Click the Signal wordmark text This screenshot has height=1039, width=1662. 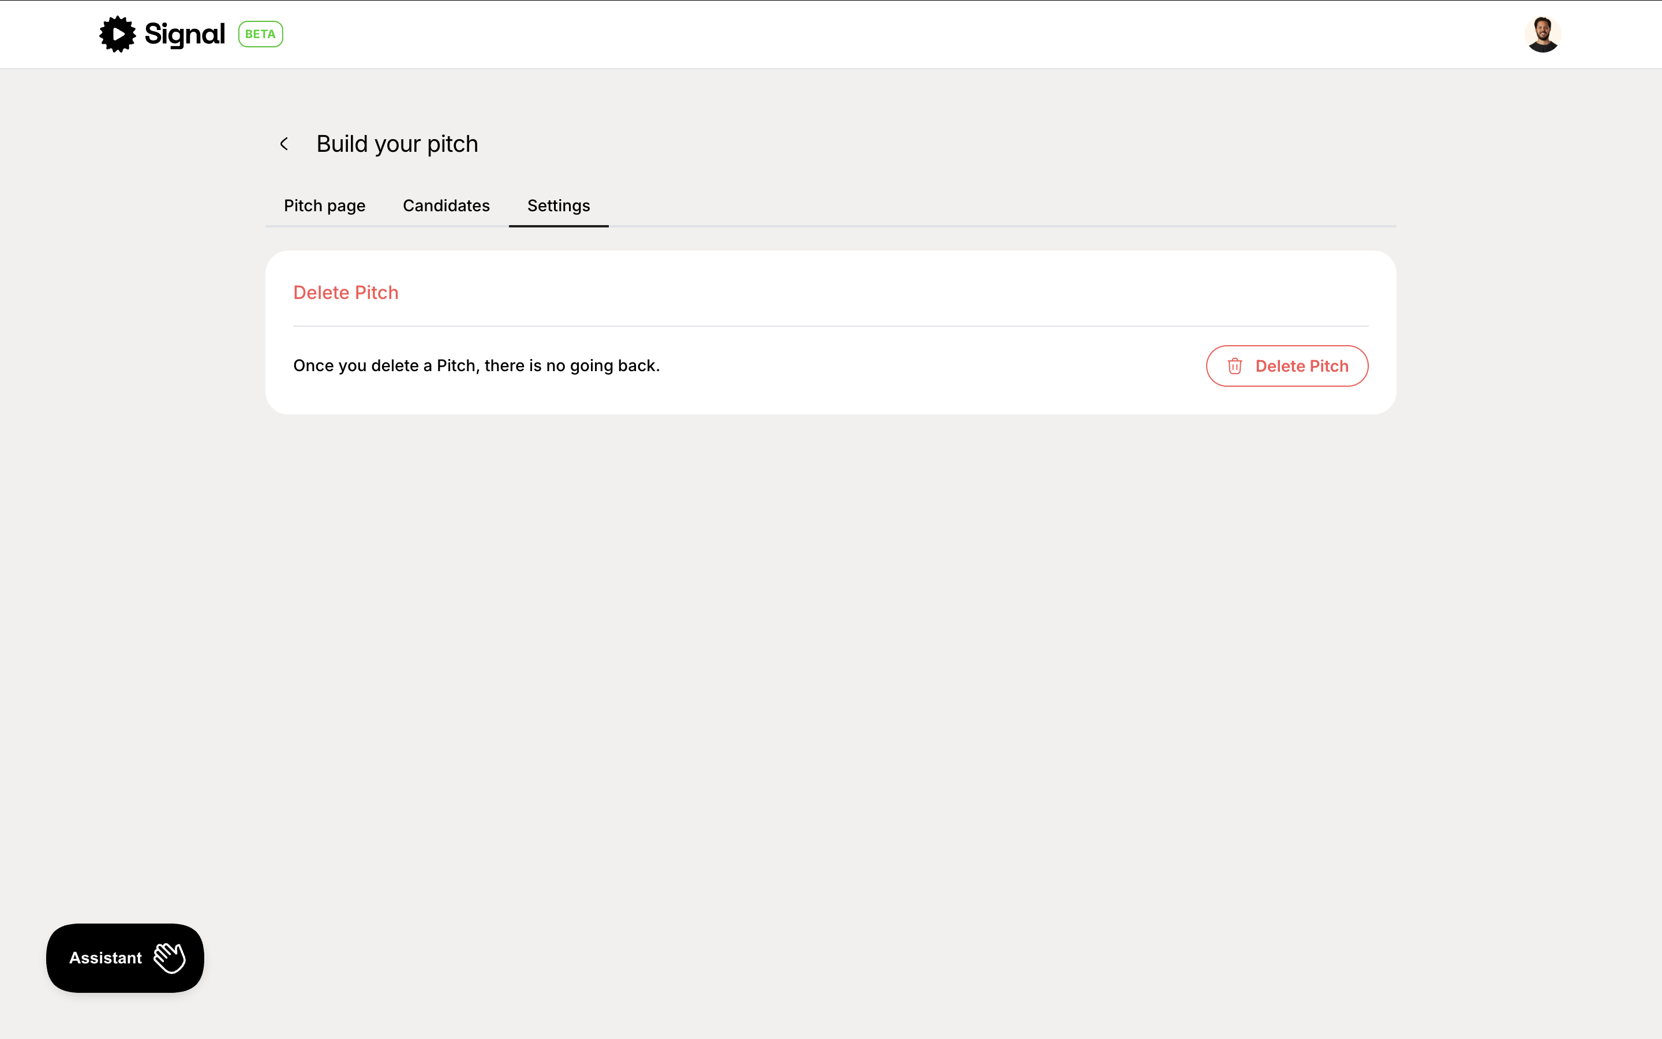pyautogui.click(x=184, y=35)
